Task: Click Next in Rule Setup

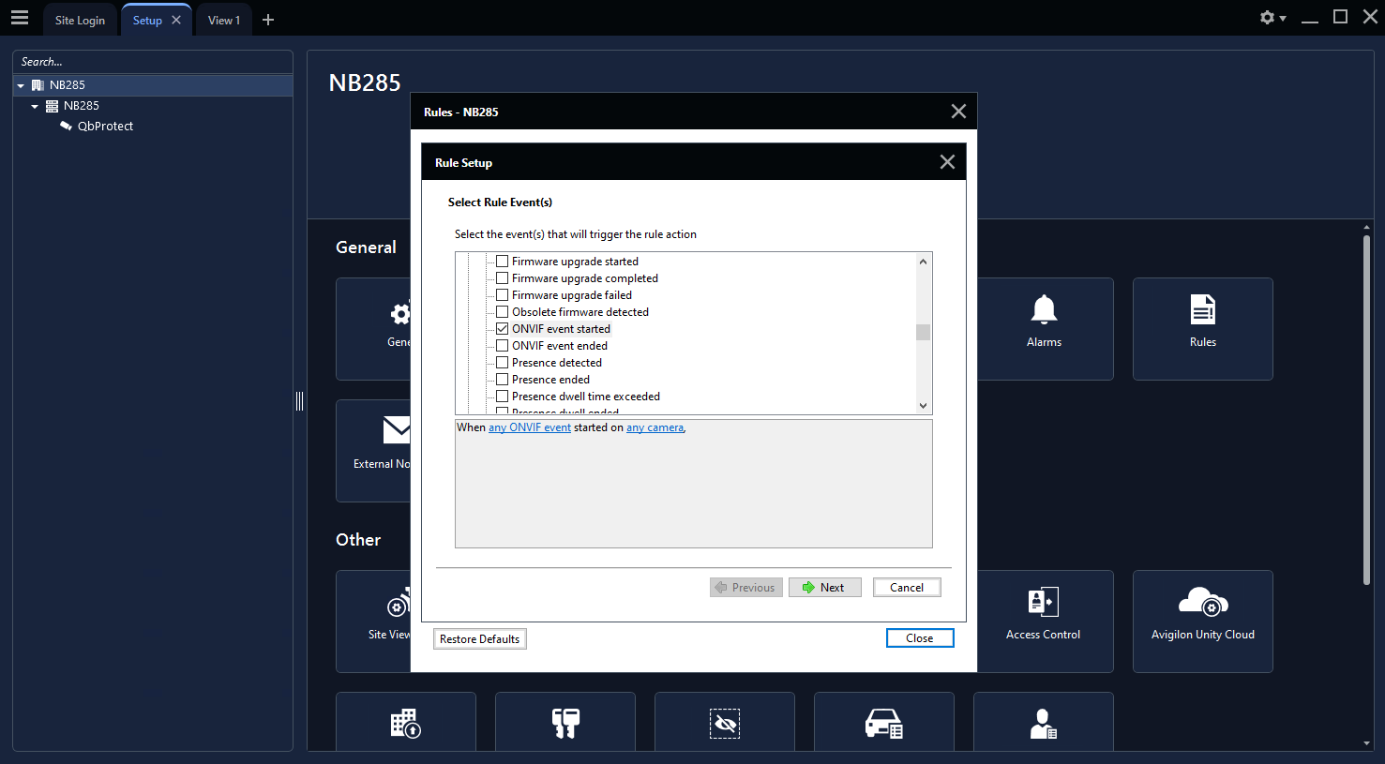Action: pos(824,588)
